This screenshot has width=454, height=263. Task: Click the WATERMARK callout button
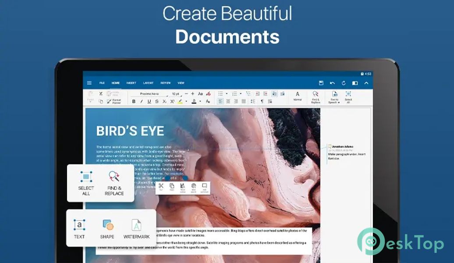click(x=136, y=228)
